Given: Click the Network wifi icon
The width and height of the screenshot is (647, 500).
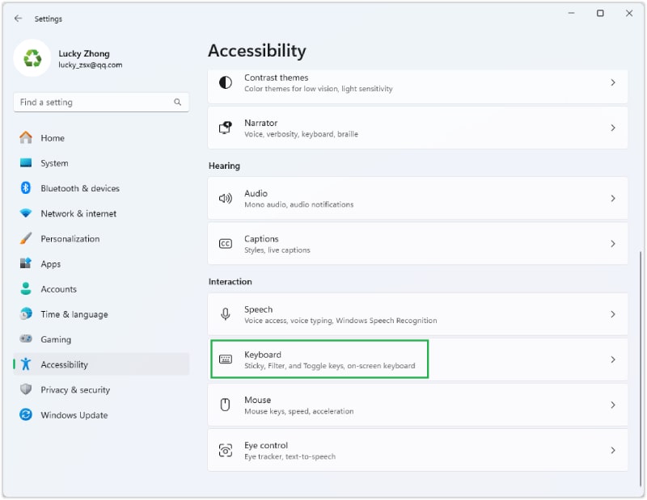Looking at the screenshot, I should coord(26,213).
